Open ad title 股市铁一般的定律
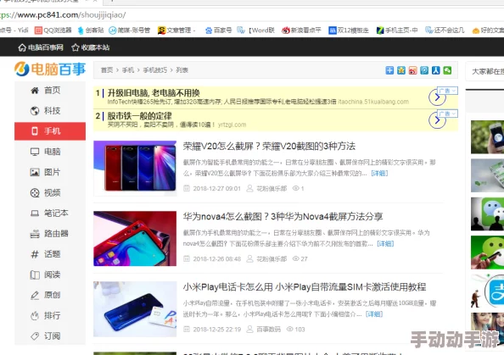This screenshot has width=504, height=355. pyautogui.click(x=139, y=116)
